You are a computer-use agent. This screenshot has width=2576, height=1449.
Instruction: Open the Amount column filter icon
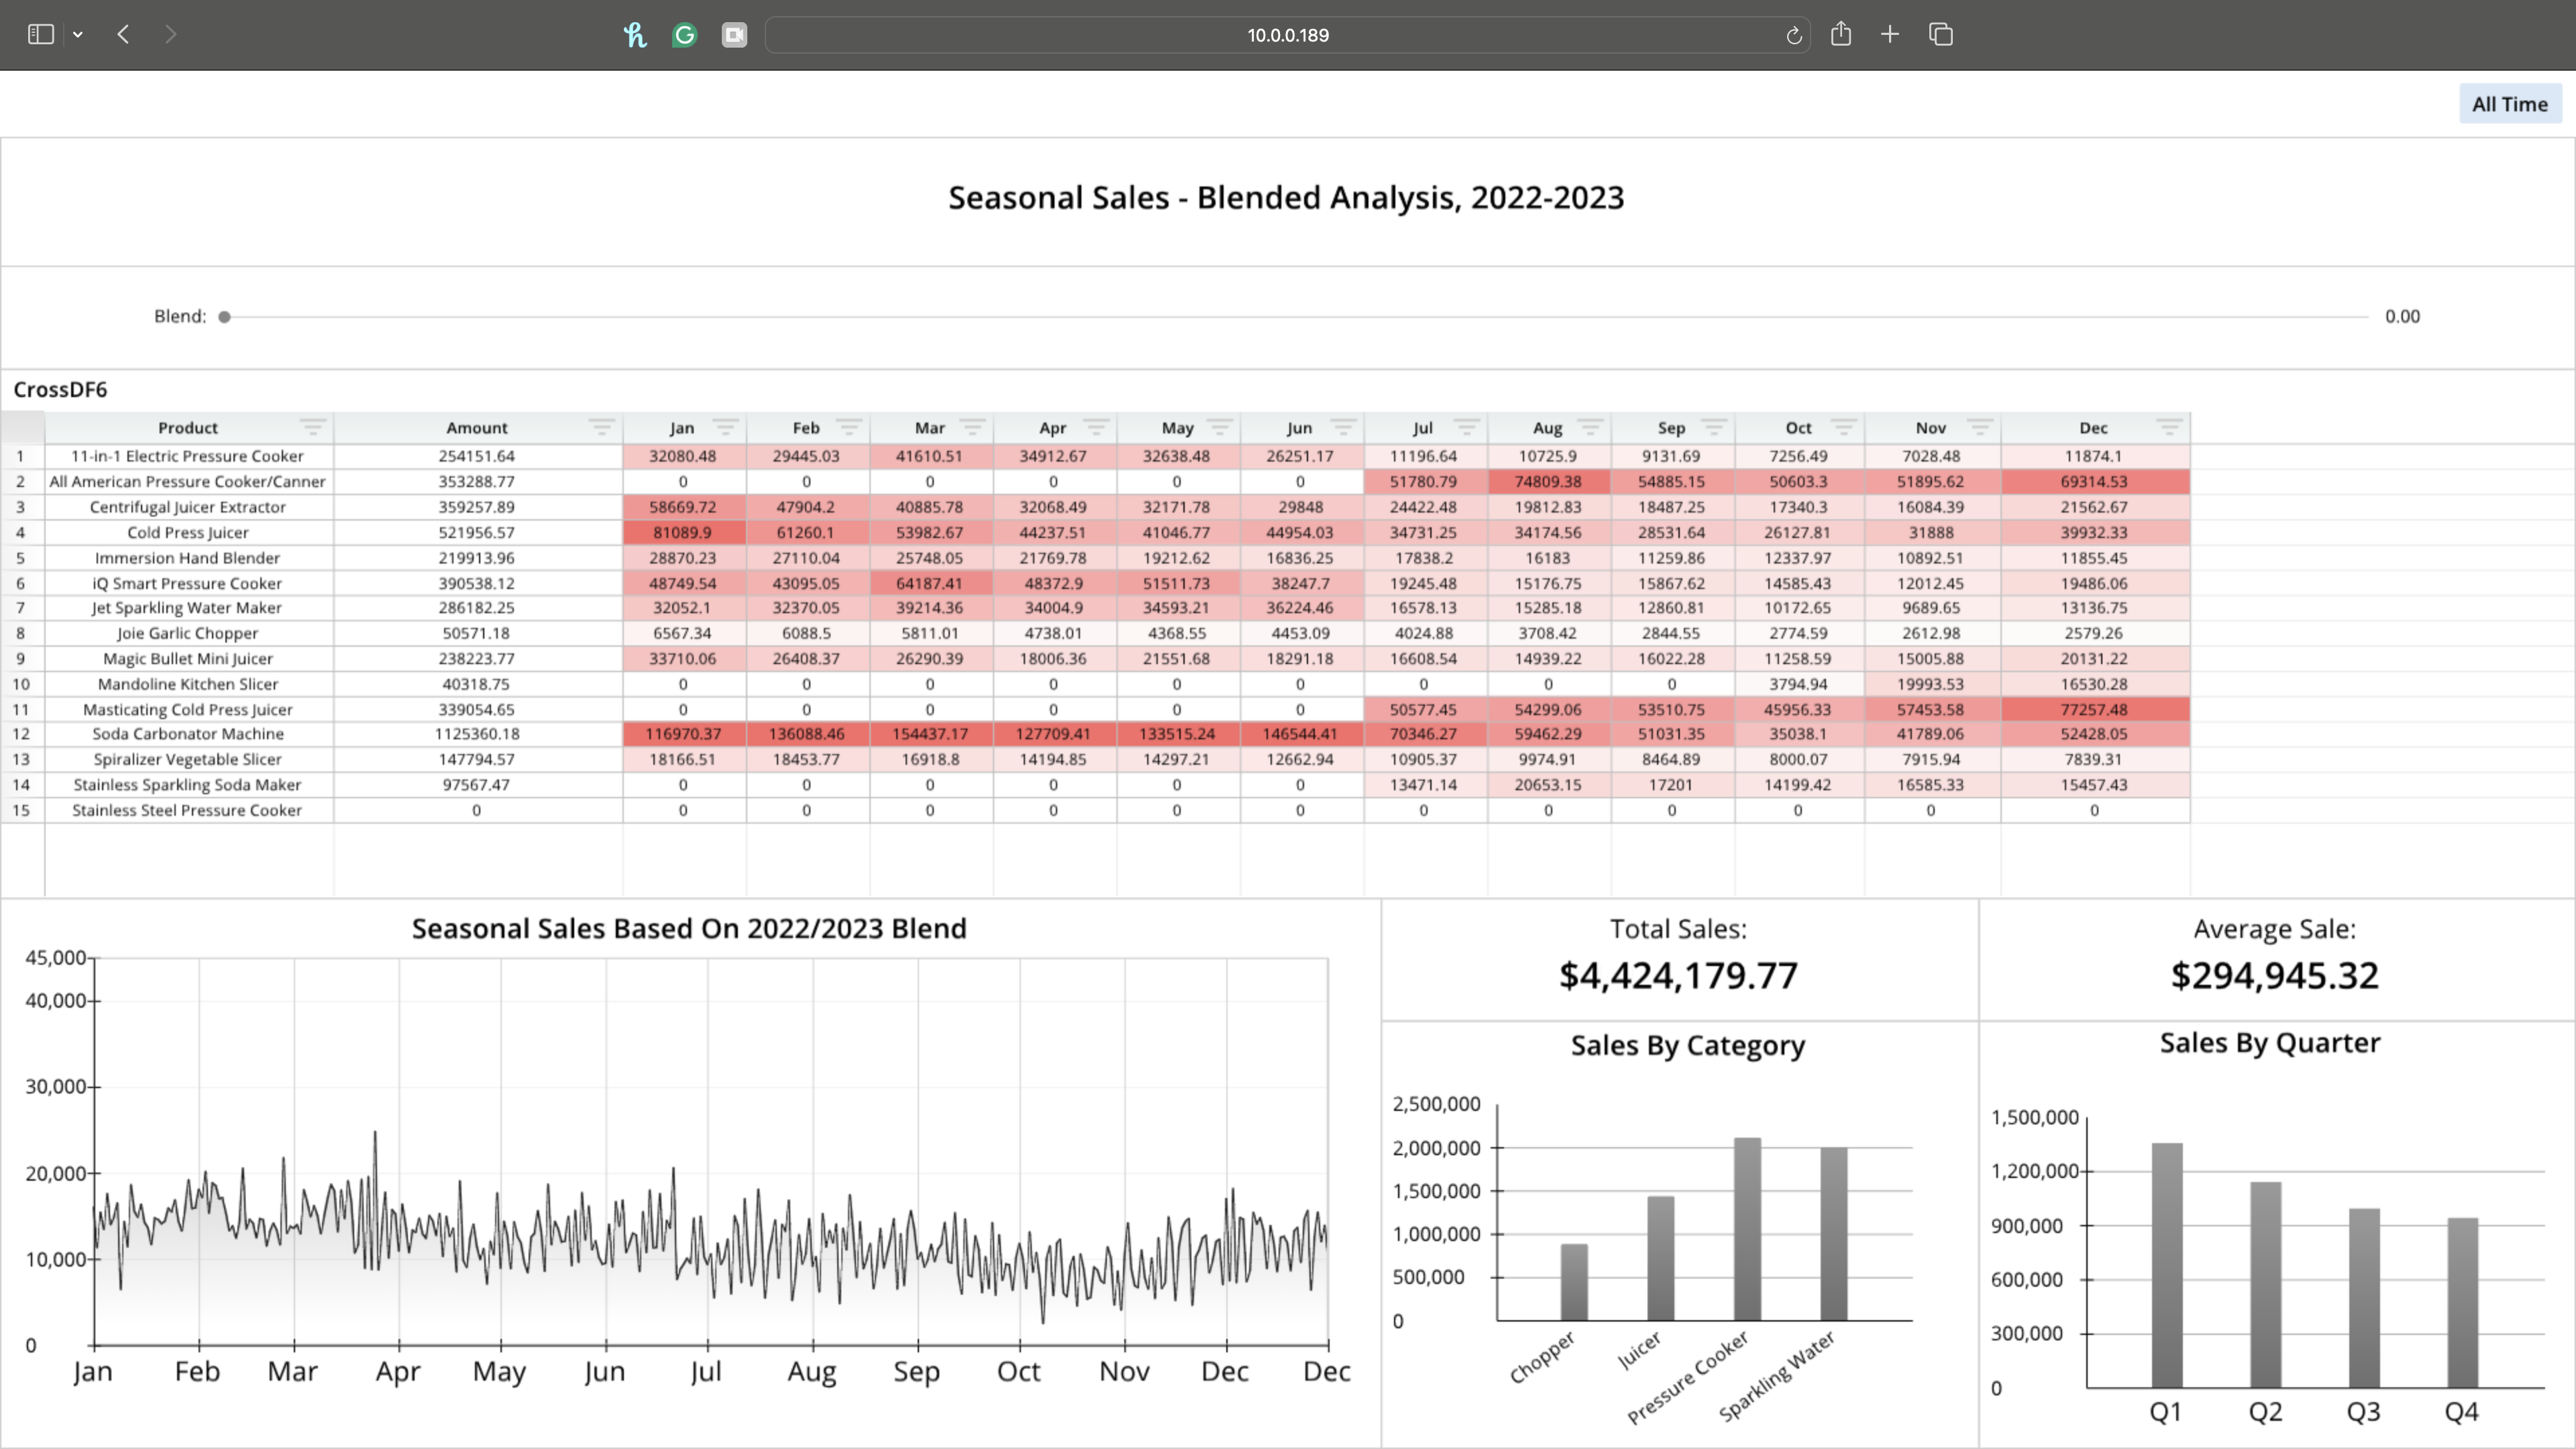601,428
